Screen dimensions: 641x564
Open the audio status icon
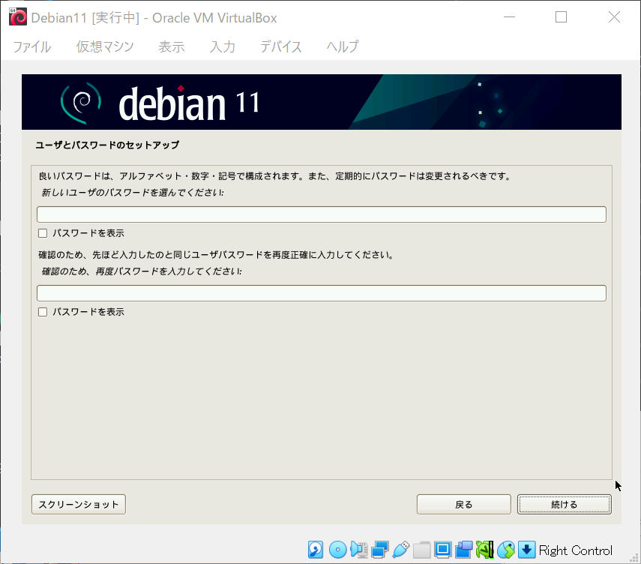point(358,550)
